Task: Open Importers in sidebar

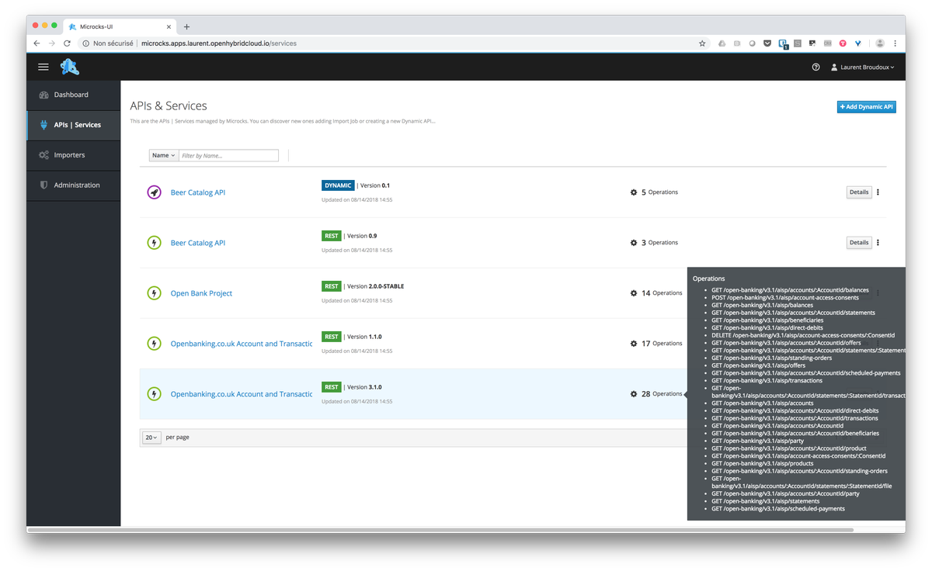Action: 74,155
